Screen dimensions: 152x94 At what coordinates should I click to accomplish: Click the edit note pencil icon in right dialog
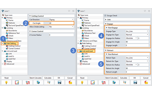coord(93,82)
